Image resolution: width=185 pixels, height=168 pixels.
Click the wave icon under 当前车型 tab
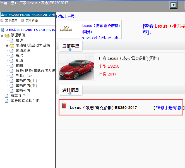pyautogui.click(x=70, y=49)
